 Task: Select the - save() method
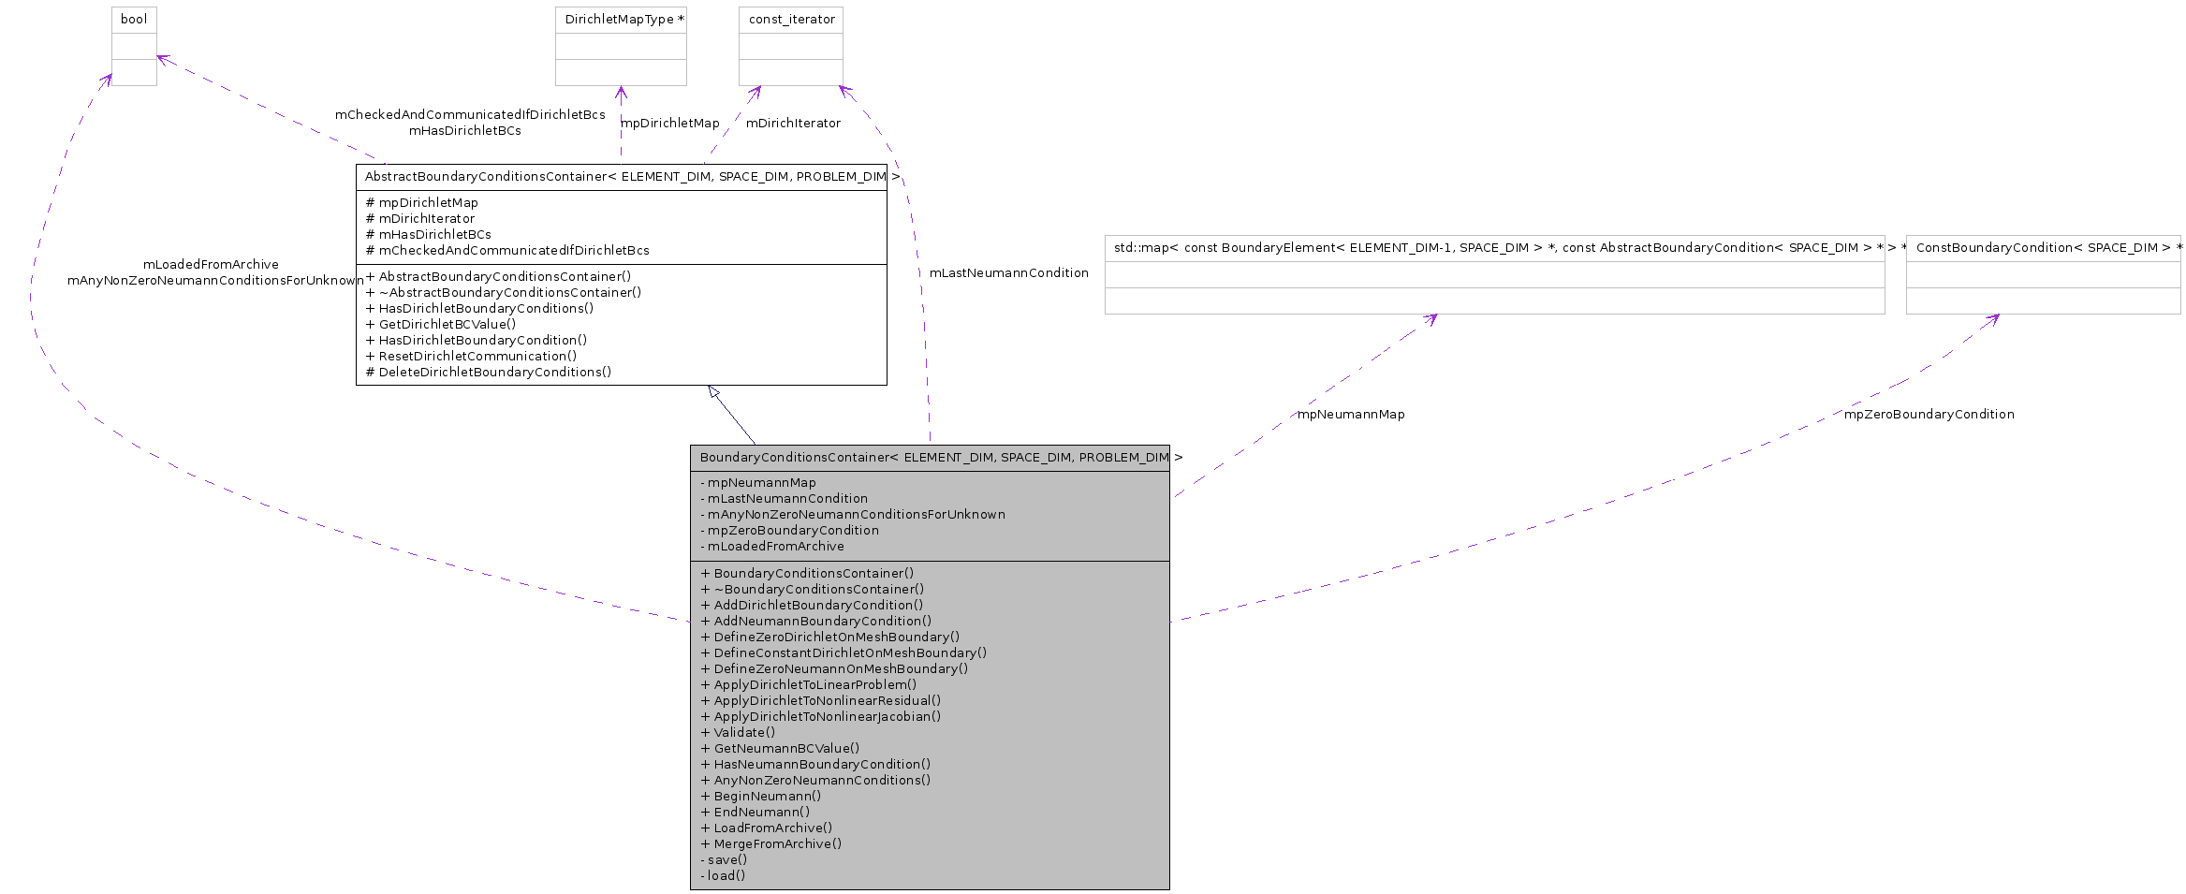(724, 860)
